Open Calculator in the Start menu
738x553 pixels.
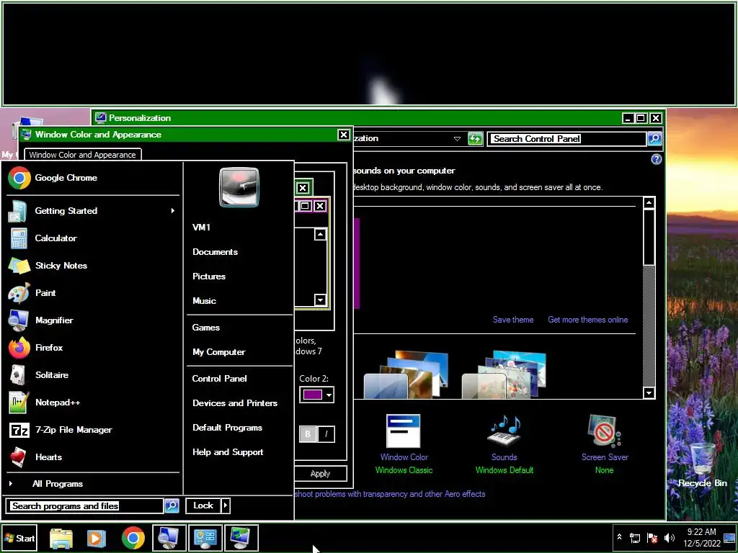(93, 238)
